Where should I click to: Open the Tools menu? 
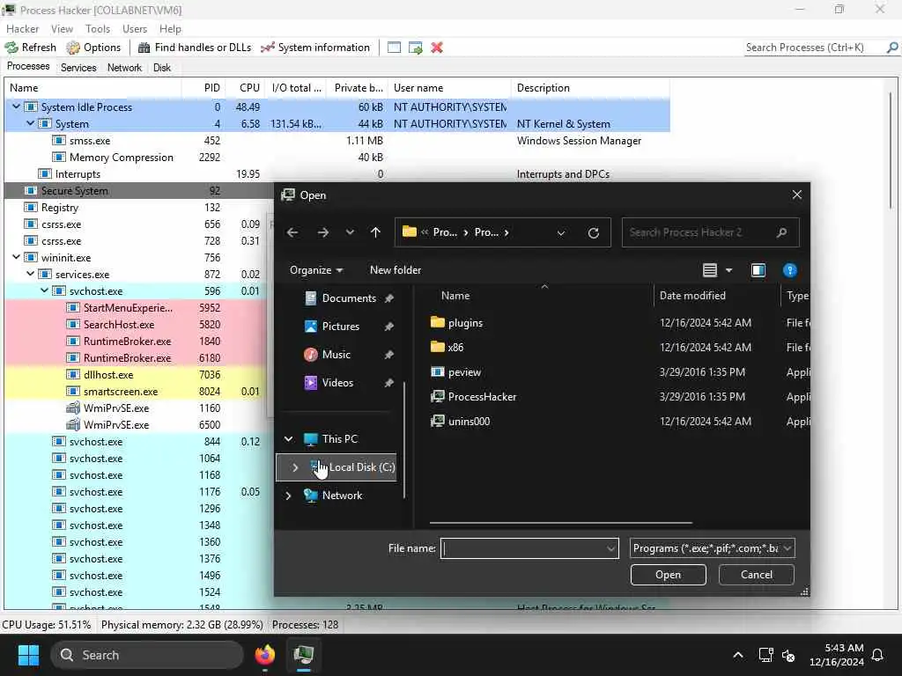[98, 29]
